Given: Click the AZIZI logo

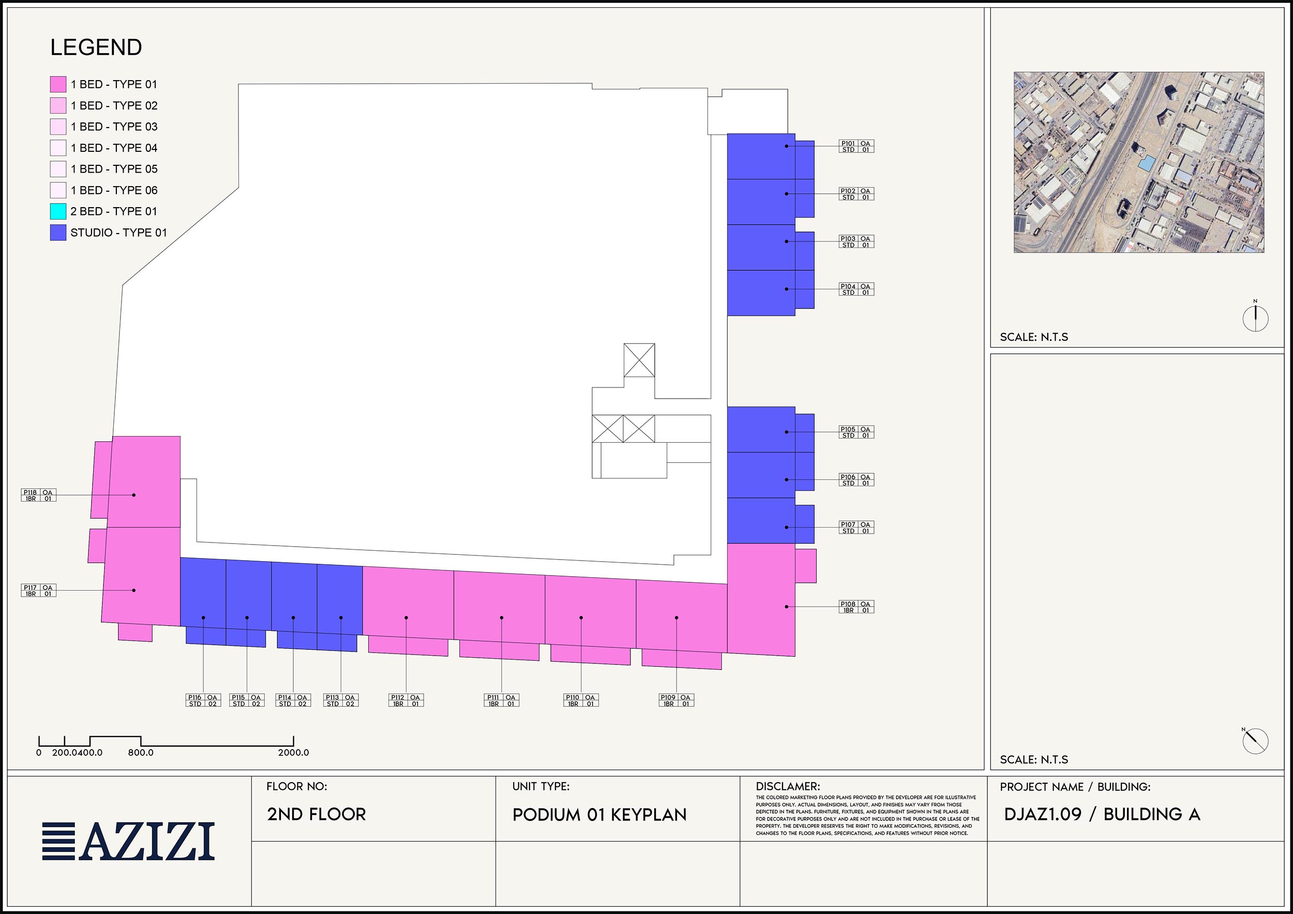Looking at the screenshot, I should [128, 841].
